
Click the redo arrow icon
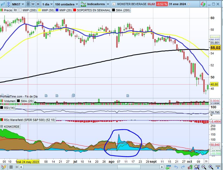click(x=183, y=167)
